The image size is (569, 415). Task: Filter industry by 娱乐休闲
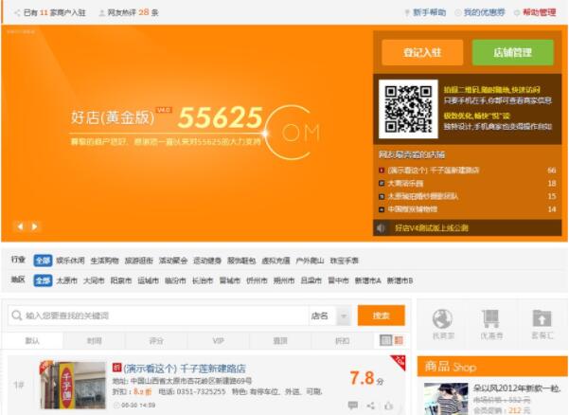(70, 261)
